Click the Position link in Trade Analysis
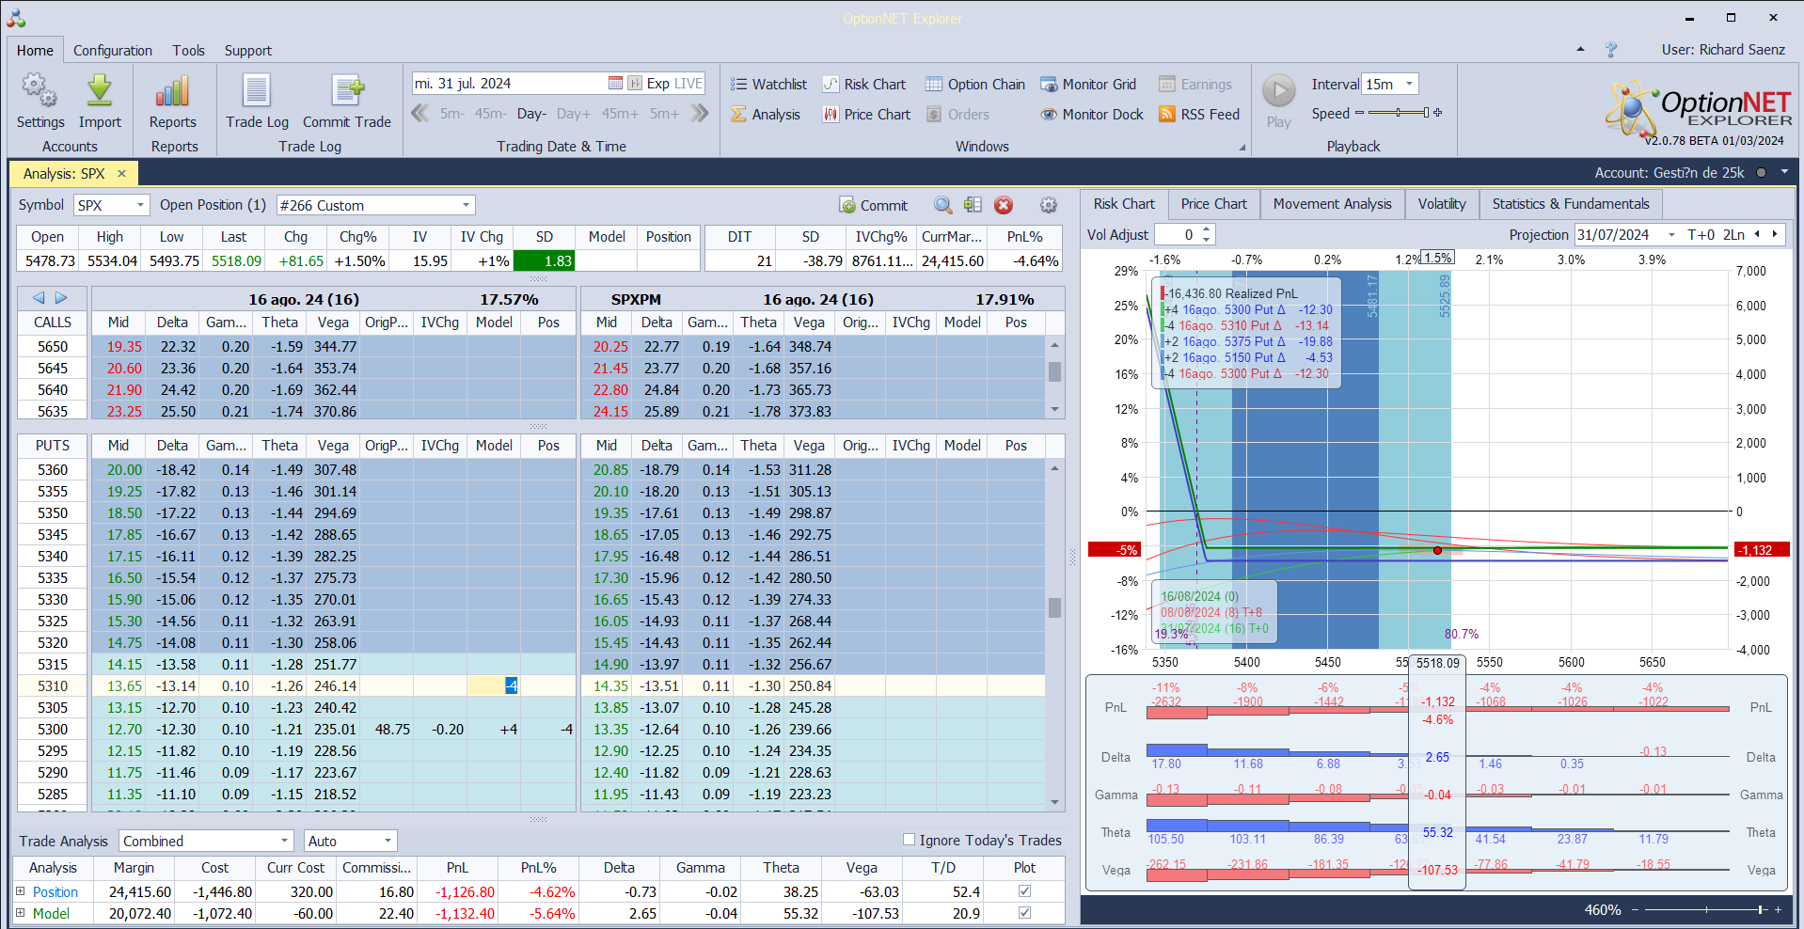 55,891
